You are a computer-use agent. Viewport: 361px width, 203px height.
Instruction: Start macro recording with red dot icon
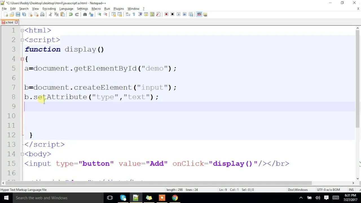166,14
